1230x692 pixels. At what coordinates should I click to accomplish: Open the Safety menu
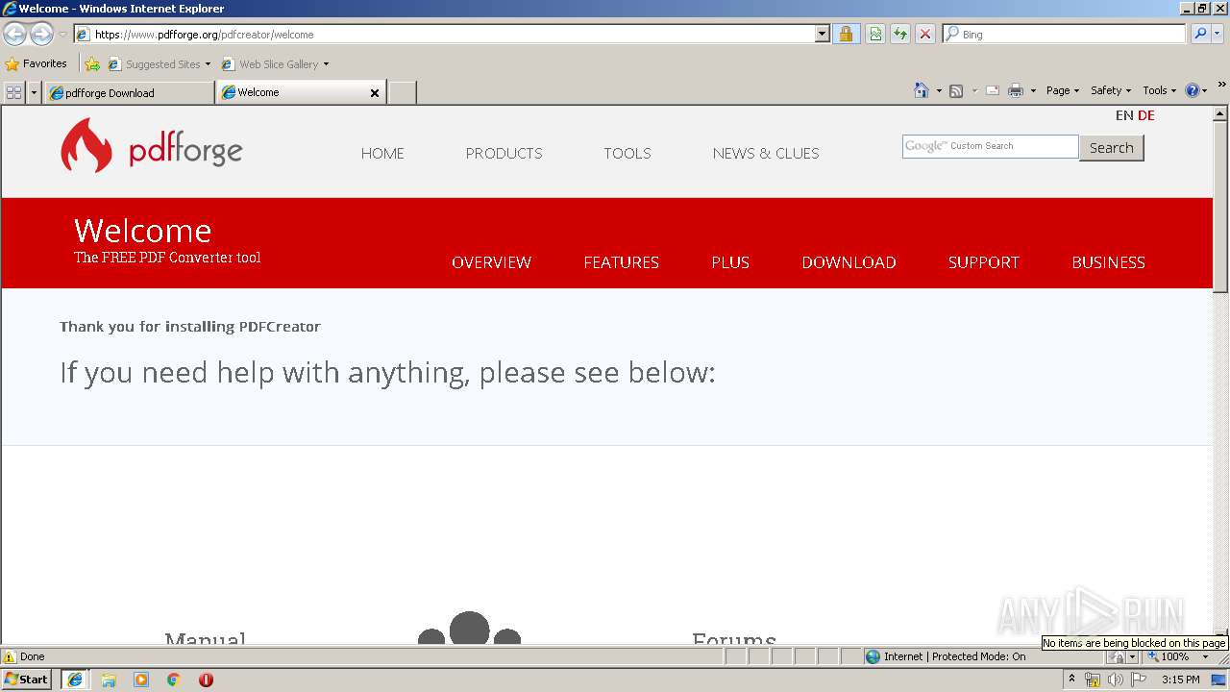1110,90
